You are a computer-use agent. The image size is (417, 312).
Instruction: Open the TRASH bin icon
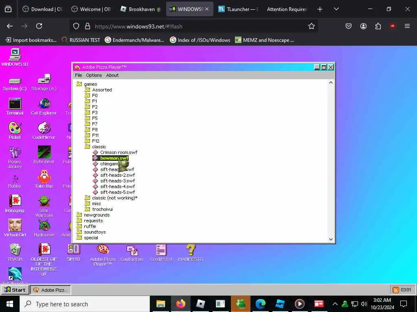click(15, 252)
